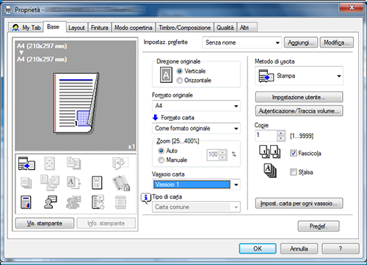Click the greyed duplex pages icon in grid
Screen dimensions: 367x265
click(73, 163)
